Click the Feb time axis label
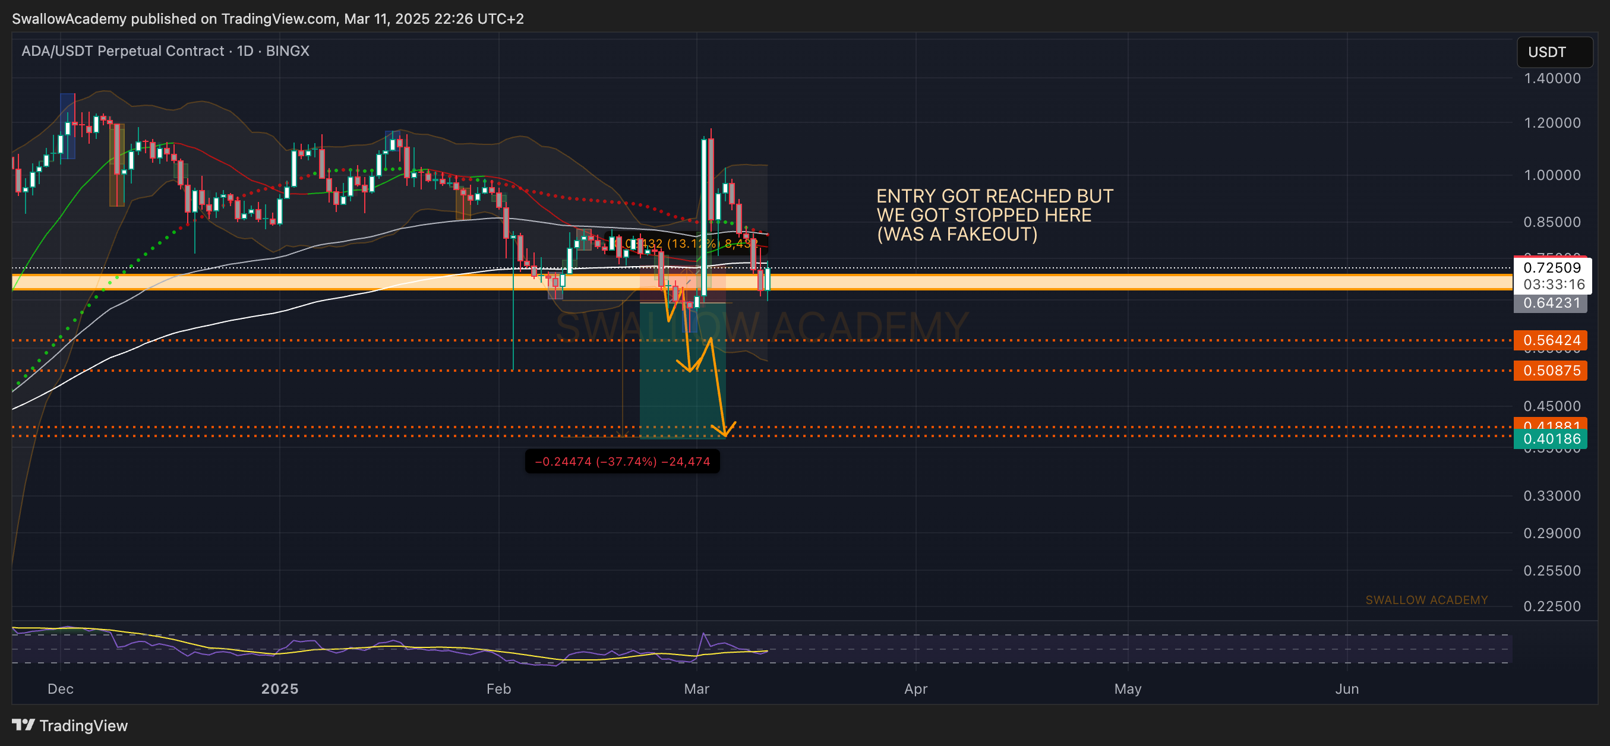 (x=499, y=688)
